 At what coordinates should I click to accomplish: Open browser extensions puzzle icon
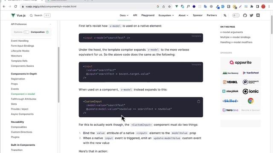tap(252, 7)
